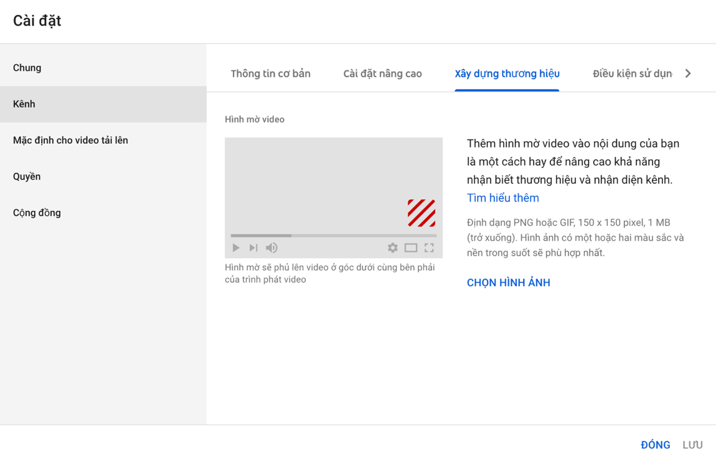
Task: Click the play icon in video preview
Action: (236, 247)
